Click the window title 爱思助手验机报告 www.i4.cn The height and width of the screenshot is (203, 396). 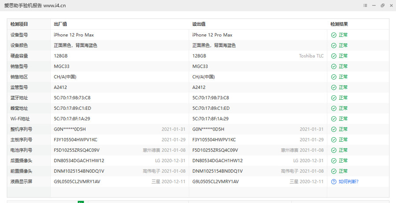[x=35, y=6]
